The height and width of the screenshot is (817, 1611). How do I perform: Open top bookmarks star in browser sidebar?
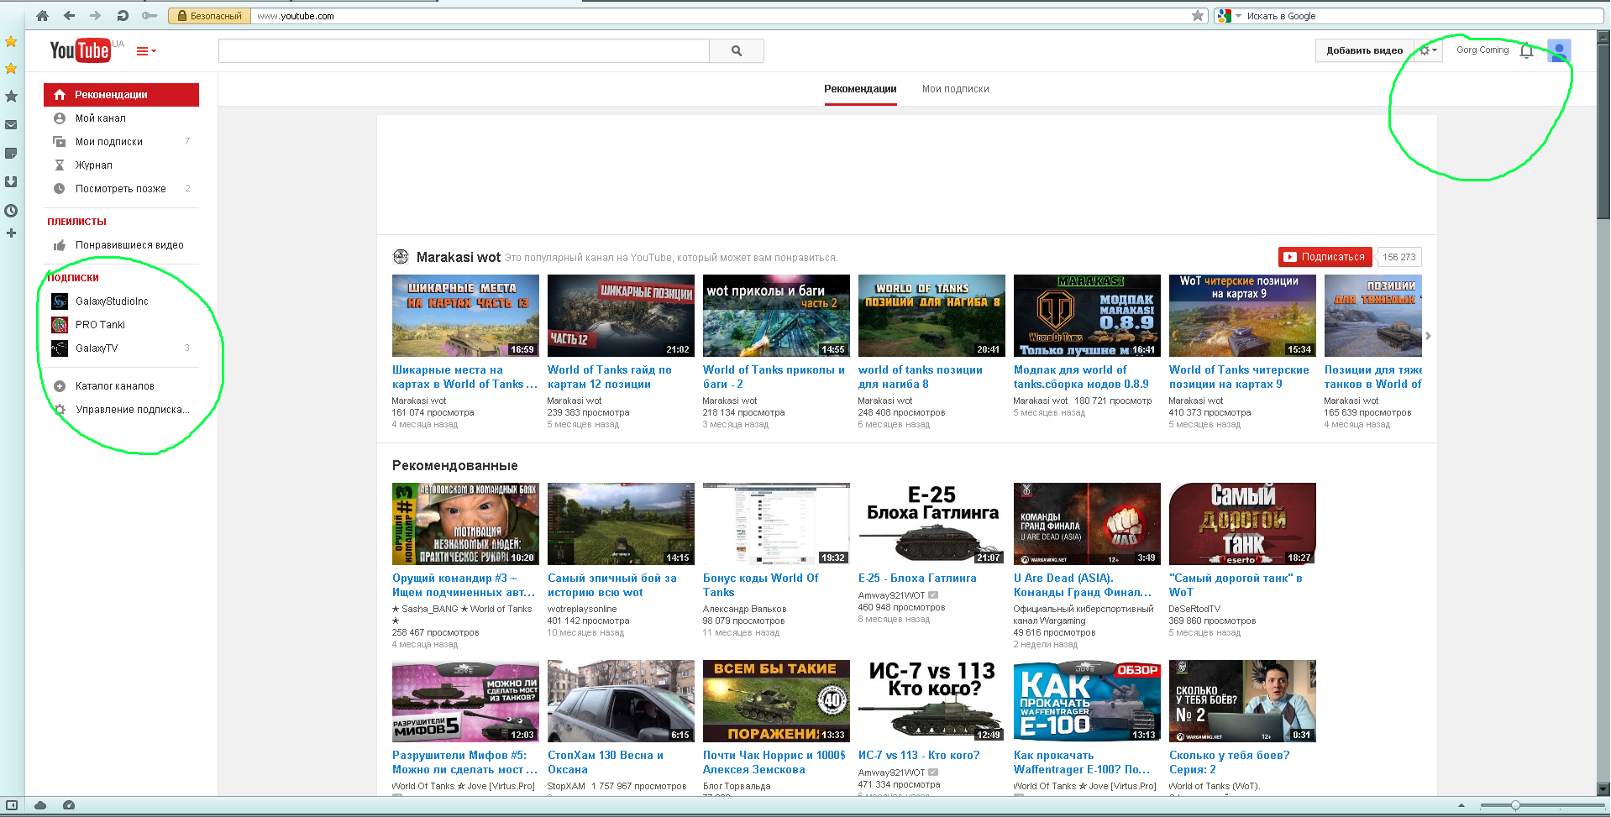(x=11, y=41)
